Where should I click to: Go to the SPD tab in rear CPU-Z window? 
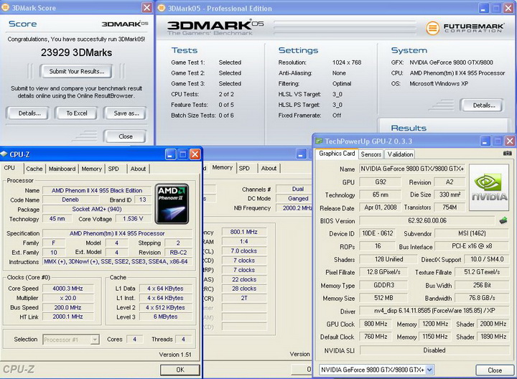245,168
